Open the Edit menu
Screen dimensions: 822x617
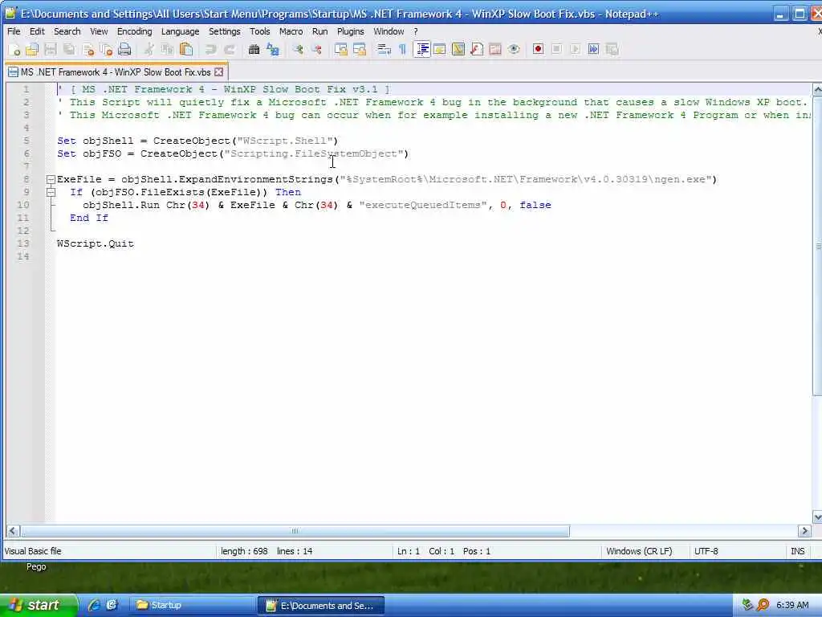pyautogui.click(x=37, y=31)
